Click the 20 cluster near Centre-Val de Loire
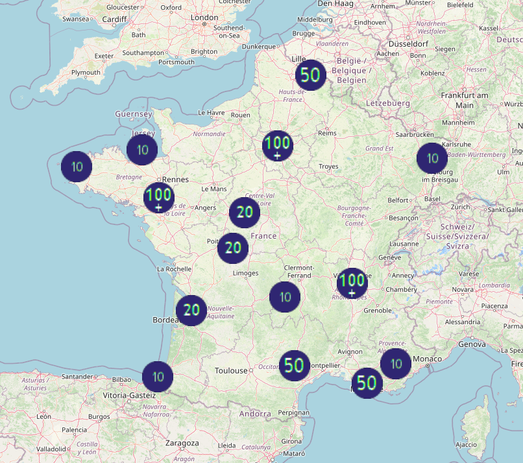Screen dimensions: 523x463 pyautogui.click(x=245, y=212)
